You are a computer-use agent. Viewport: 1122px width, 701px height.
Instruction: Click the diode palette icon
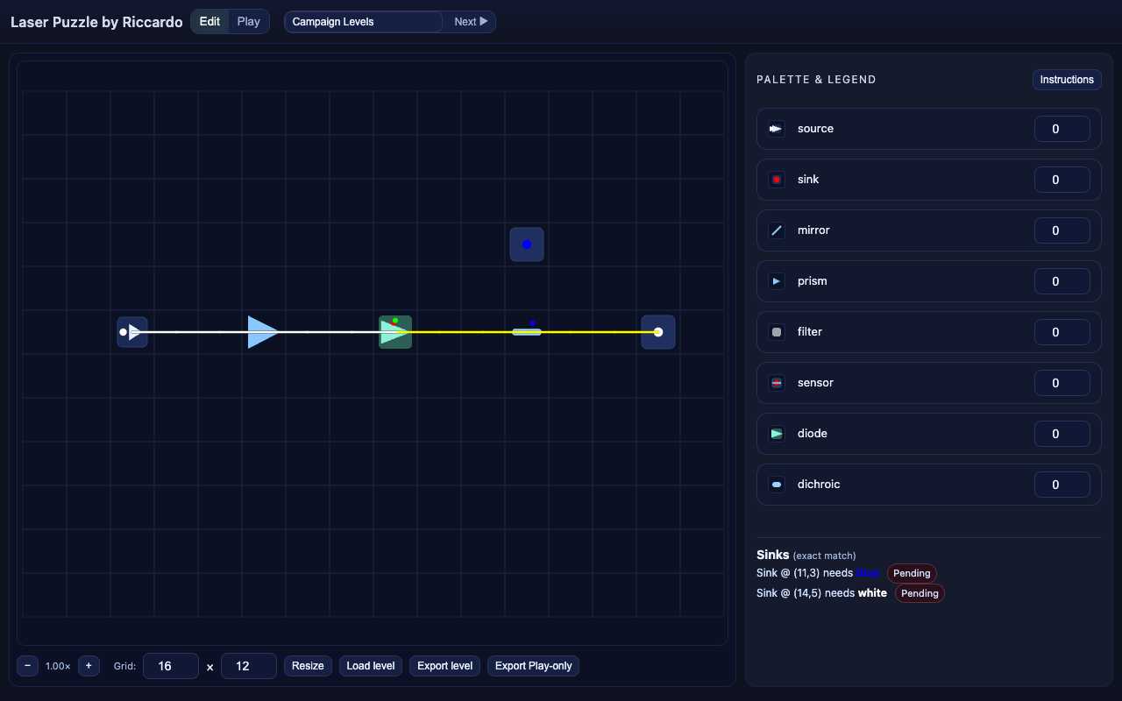pyautogui.click(x=776, y=434)
